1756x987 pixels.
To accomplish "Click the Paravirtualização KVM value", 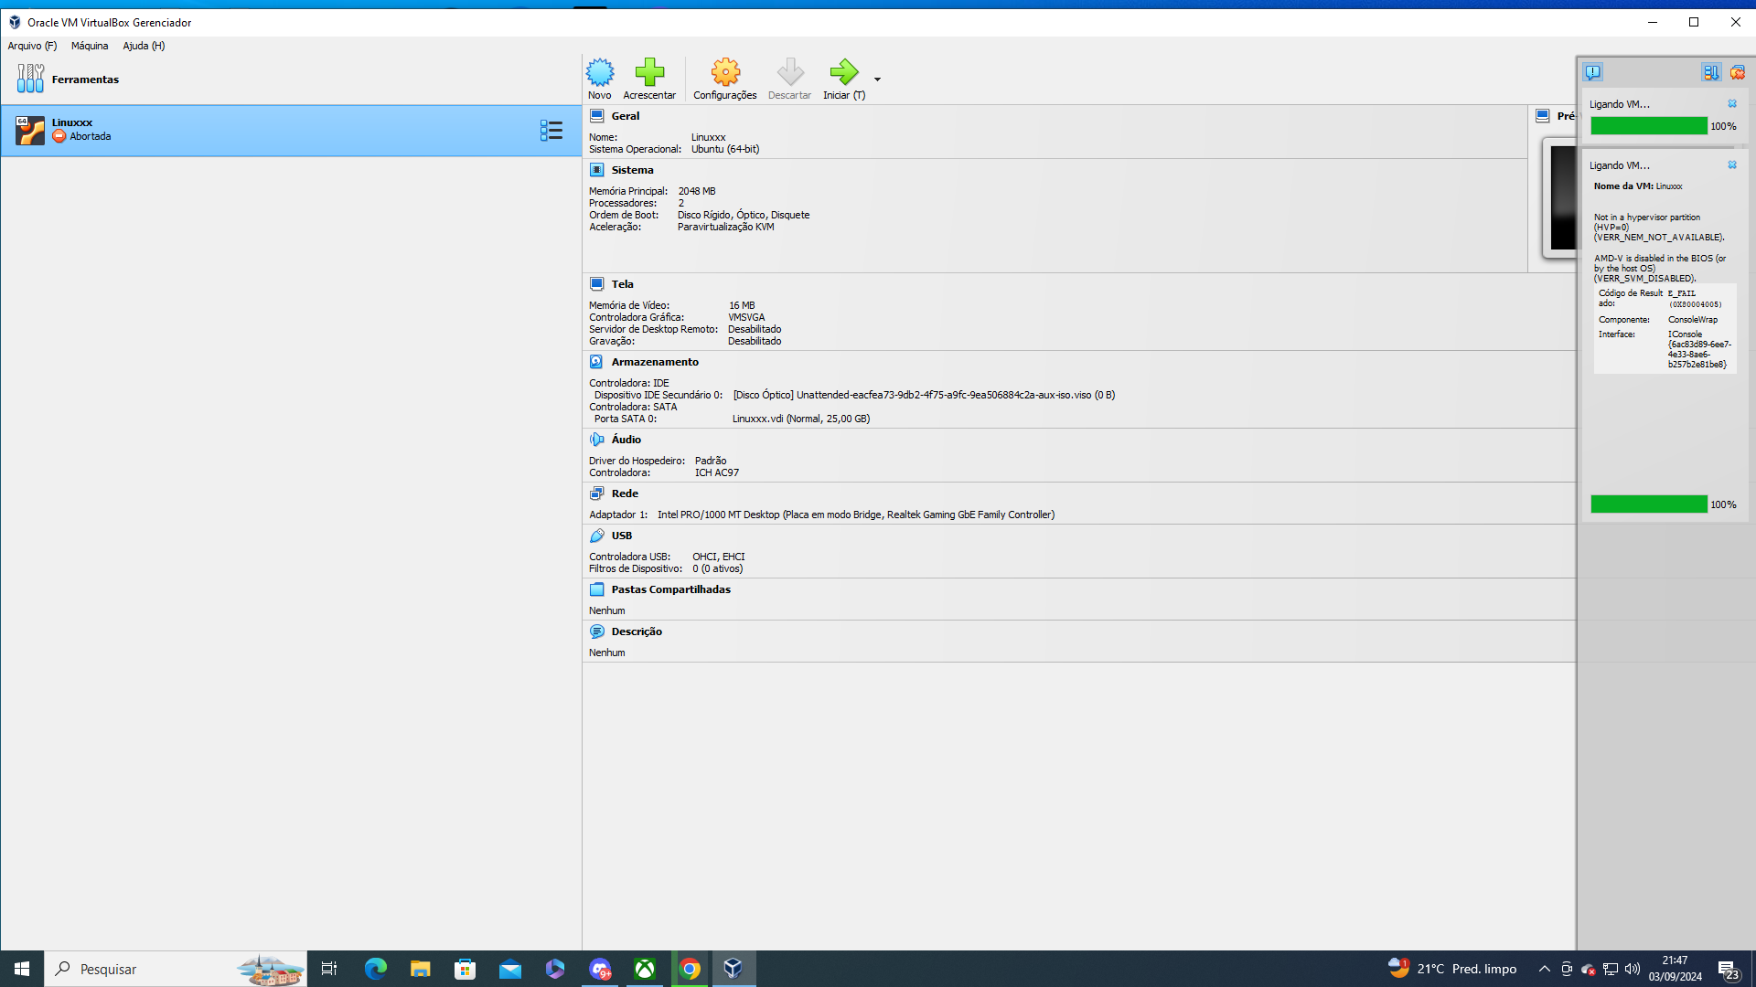I will click(x=726, y=228).
